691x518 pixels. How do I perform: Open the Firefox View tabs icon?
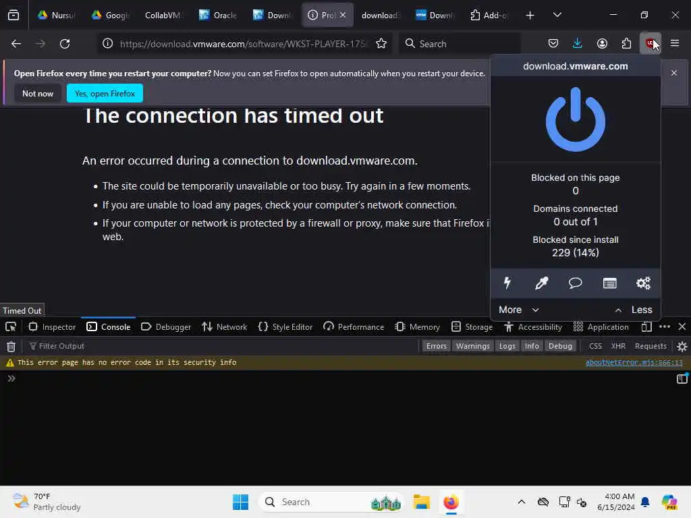point(13,15)
